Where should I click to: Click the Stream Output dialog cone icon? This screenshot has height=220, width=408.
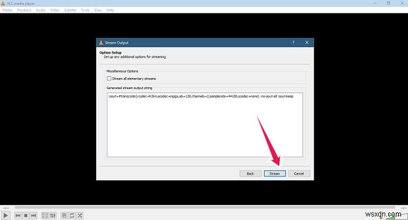[101, 42]
